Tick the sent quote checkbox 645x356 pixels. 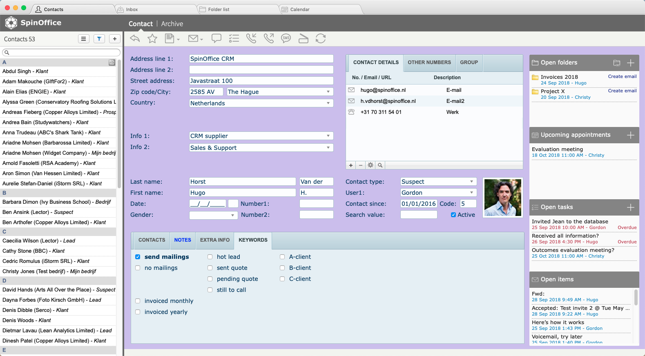click(x=210, y=268)
